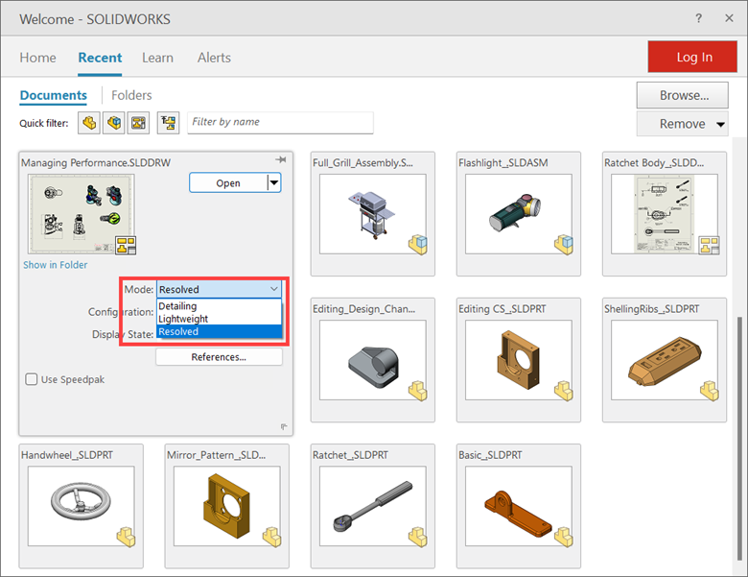This screenshot has width=748, height=577.
Task: Click drawing type badge on Managing Performance thumbnail
Action: point(126,245)
